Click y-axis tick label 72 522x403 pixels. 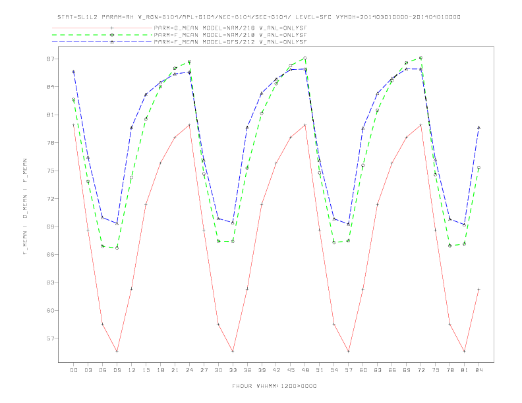click(50, 198)
